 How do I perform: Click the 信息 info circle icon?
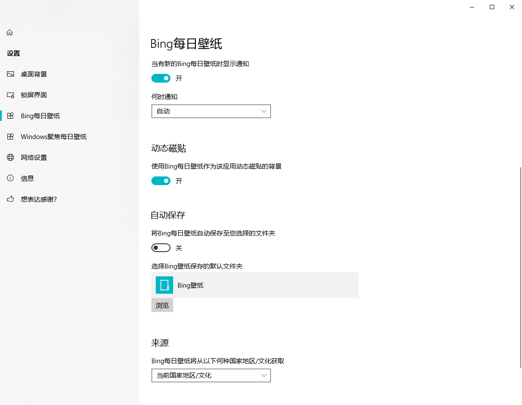pyautogui.click(x=10, y=179)
